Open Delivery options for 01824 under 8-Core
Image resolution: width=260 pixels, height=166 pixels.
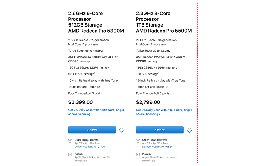coord(158,147)
